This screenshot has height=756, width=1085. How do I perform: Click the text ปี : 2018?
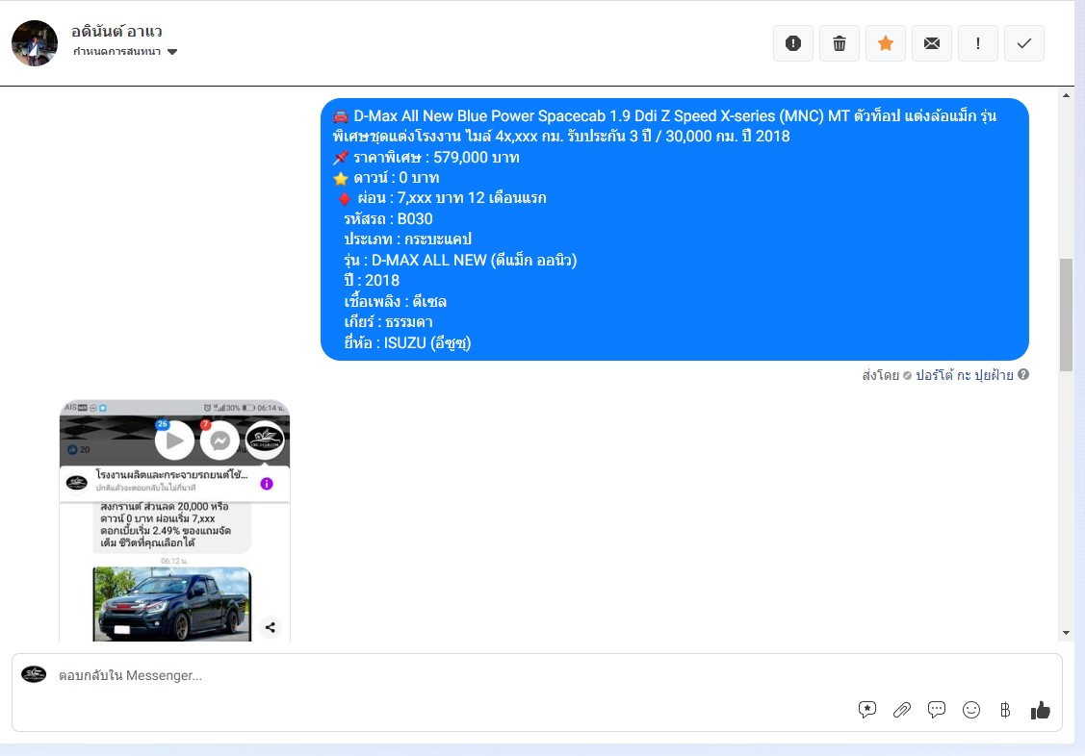pos(372,281)
